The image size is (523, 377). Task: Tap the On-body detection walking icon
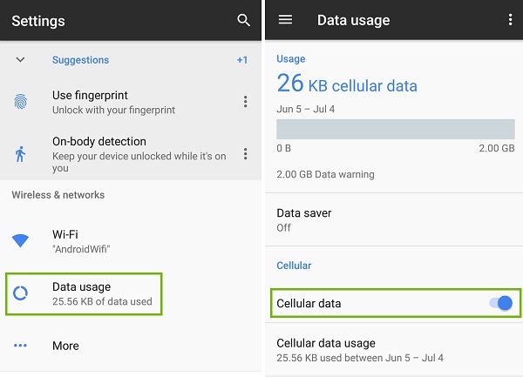[20, 154]
